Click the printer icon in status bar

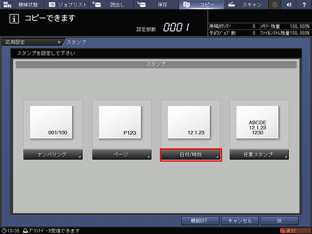tap(25, 230)
